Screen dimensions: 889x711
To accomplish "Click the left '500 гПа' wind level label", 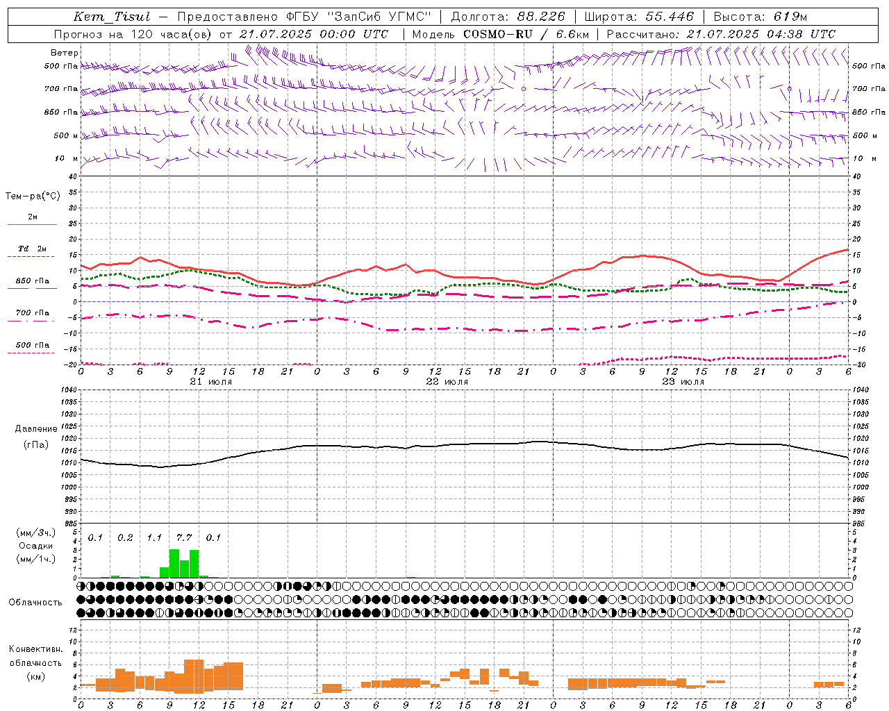I will click(x=61, y=66).
